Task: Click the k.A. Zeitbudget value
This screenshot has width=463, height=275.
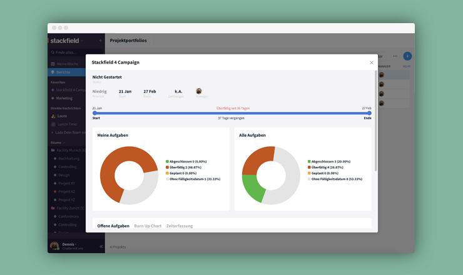Action: [x=178, y=91]
